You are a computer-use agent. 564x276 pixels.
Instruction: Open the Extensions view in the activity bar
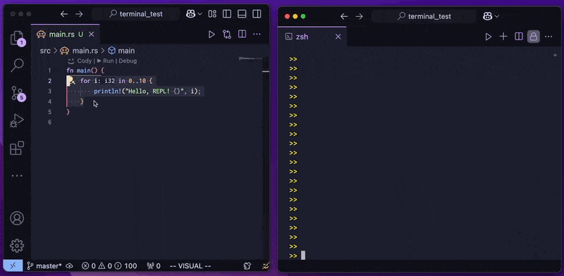(17, 148)
